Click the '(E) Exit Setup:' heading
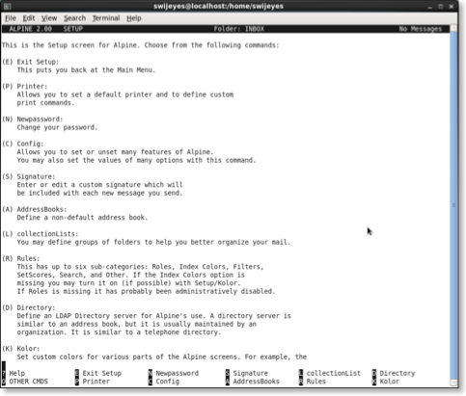 (x=31, y=62)
